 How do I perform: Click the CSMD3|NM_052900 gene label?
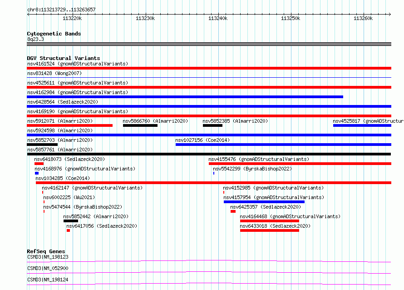(48, 268)
